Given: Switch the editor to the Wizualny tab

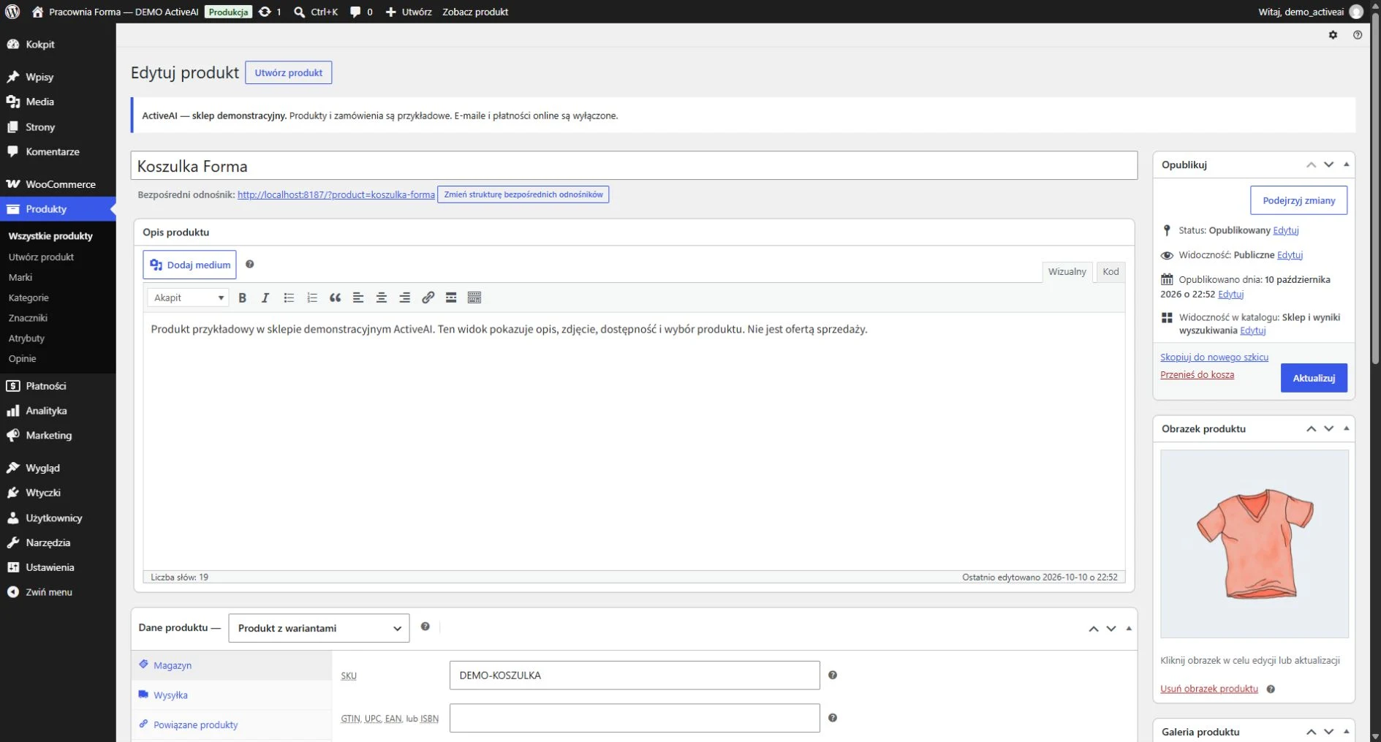Looking at the screenshot, I should [x=1067, y=272].
